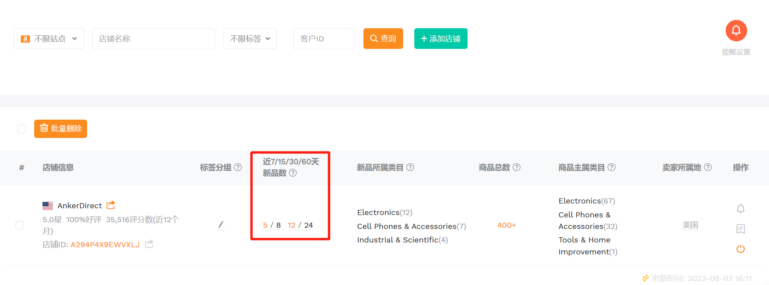
Task: Open the 不限标签 tag dropdown
Action: (250, 39)
